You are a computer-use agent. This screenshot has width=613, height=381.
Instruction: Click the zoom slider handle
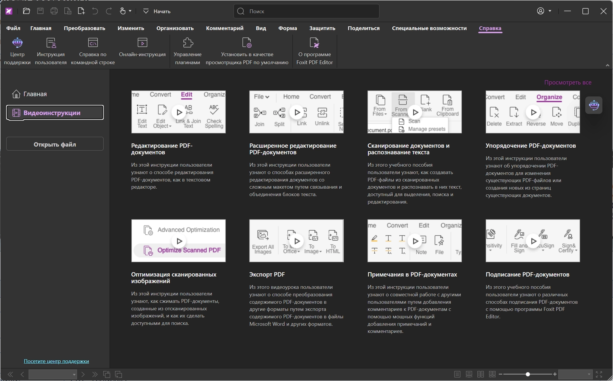coord(528,374)
